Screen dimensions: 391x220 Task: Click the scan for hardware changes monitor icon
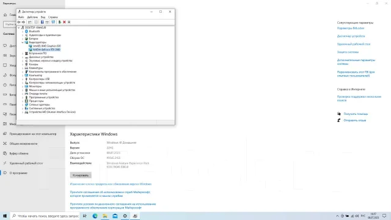[53, 22]
